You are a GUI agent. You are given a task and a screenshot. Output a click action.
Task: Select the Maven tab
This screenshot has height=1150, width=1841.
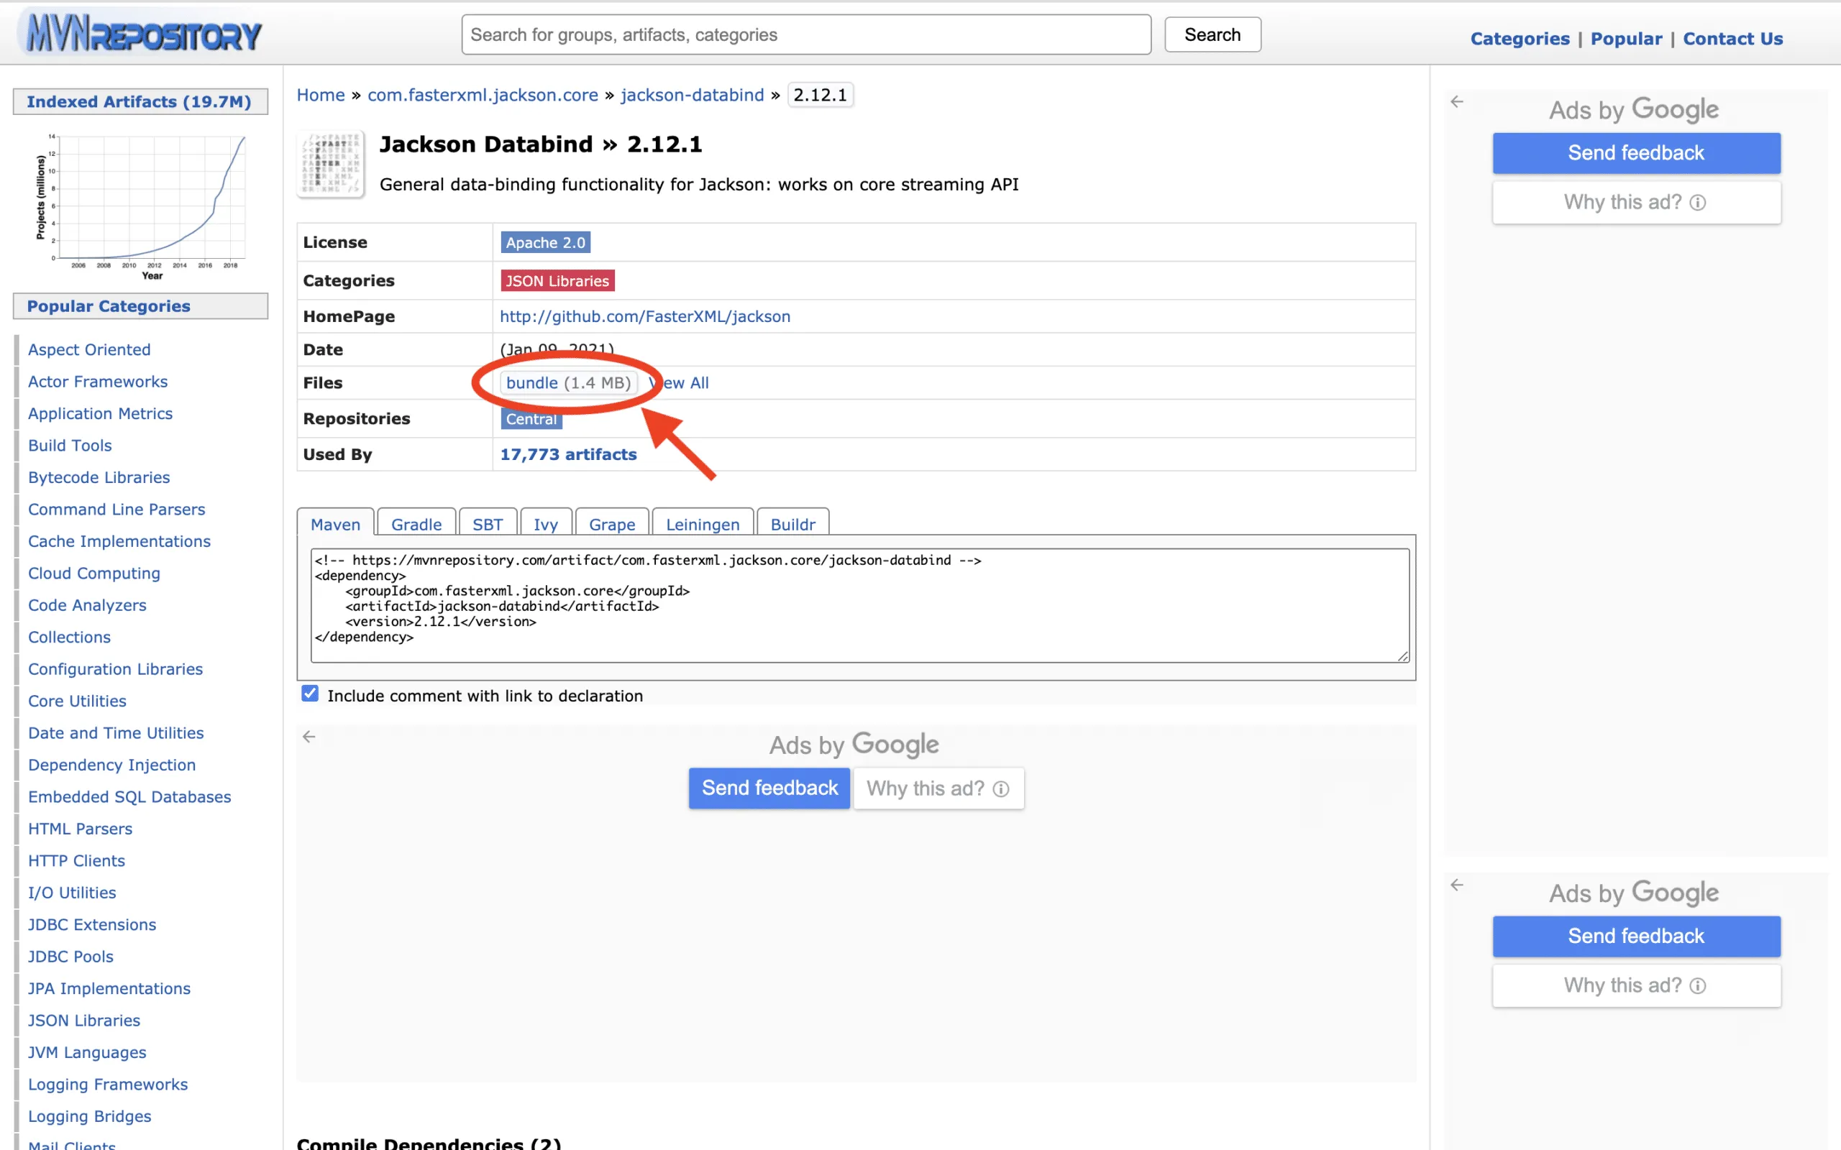coord(334,524)
